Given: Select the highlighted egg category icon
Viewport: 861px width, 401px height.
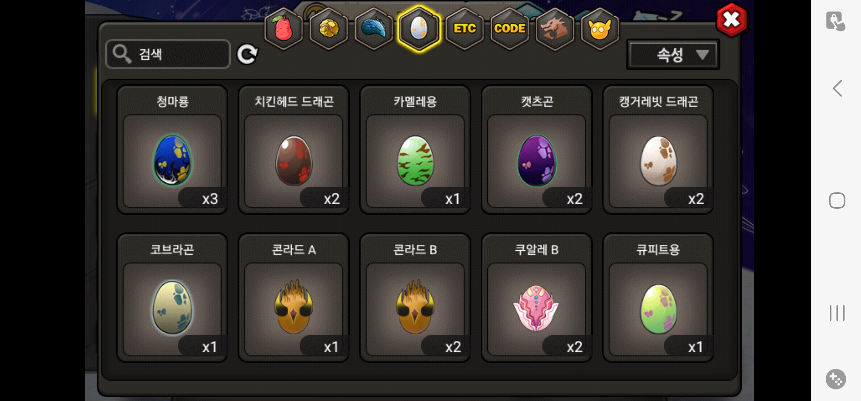Looking at the screenshot, I should pyautogui.click(x=419, y=29).
